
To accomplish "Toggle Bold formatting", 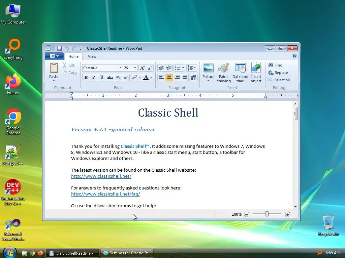I will point(86,78).
